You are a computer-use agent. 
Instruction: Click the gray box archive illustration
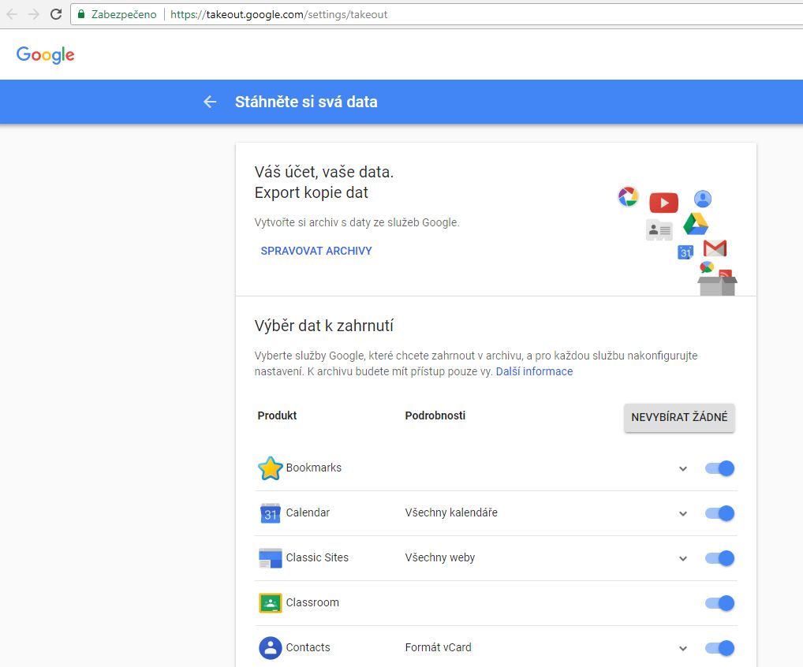coord(718,285)
